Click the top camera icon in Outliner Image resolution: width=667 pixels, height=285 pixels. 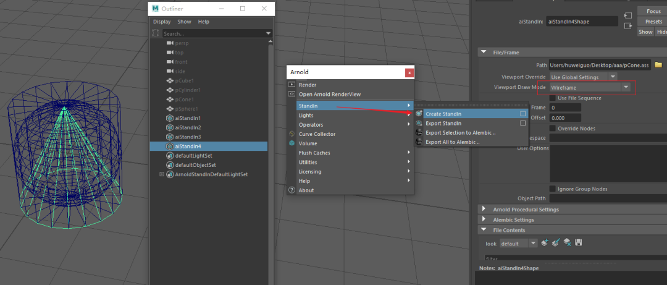[x=170, y=53]
